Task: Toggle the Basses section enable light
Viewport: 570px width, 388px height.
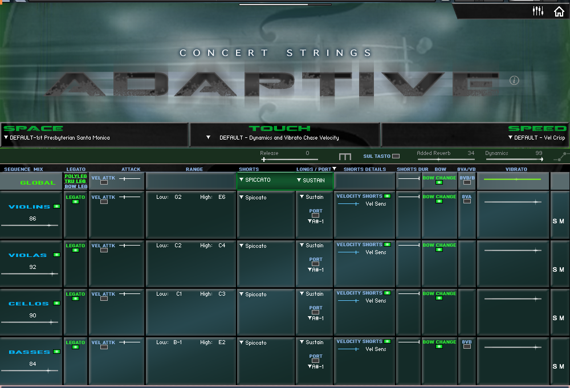Action: tap(56, 352)
